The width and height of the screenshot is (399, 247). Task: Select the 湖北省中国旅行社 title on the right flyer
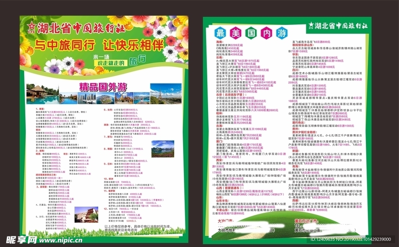coord(341,26)
